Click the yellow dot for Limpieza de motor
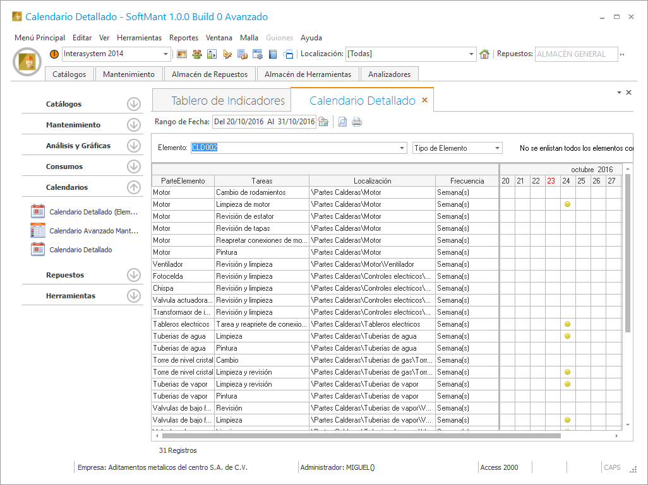 (x=567, y=204)
